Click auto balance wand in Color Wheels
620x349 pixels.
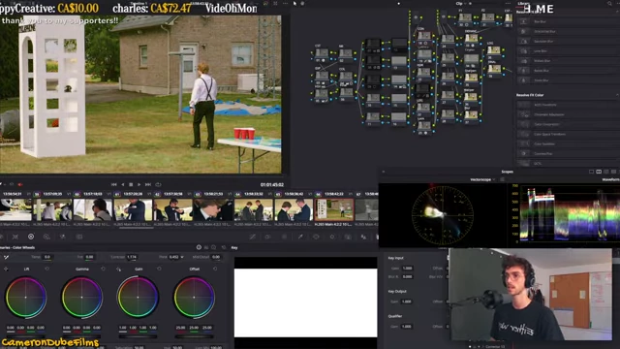pyautogui.click(x=7, y=257)
